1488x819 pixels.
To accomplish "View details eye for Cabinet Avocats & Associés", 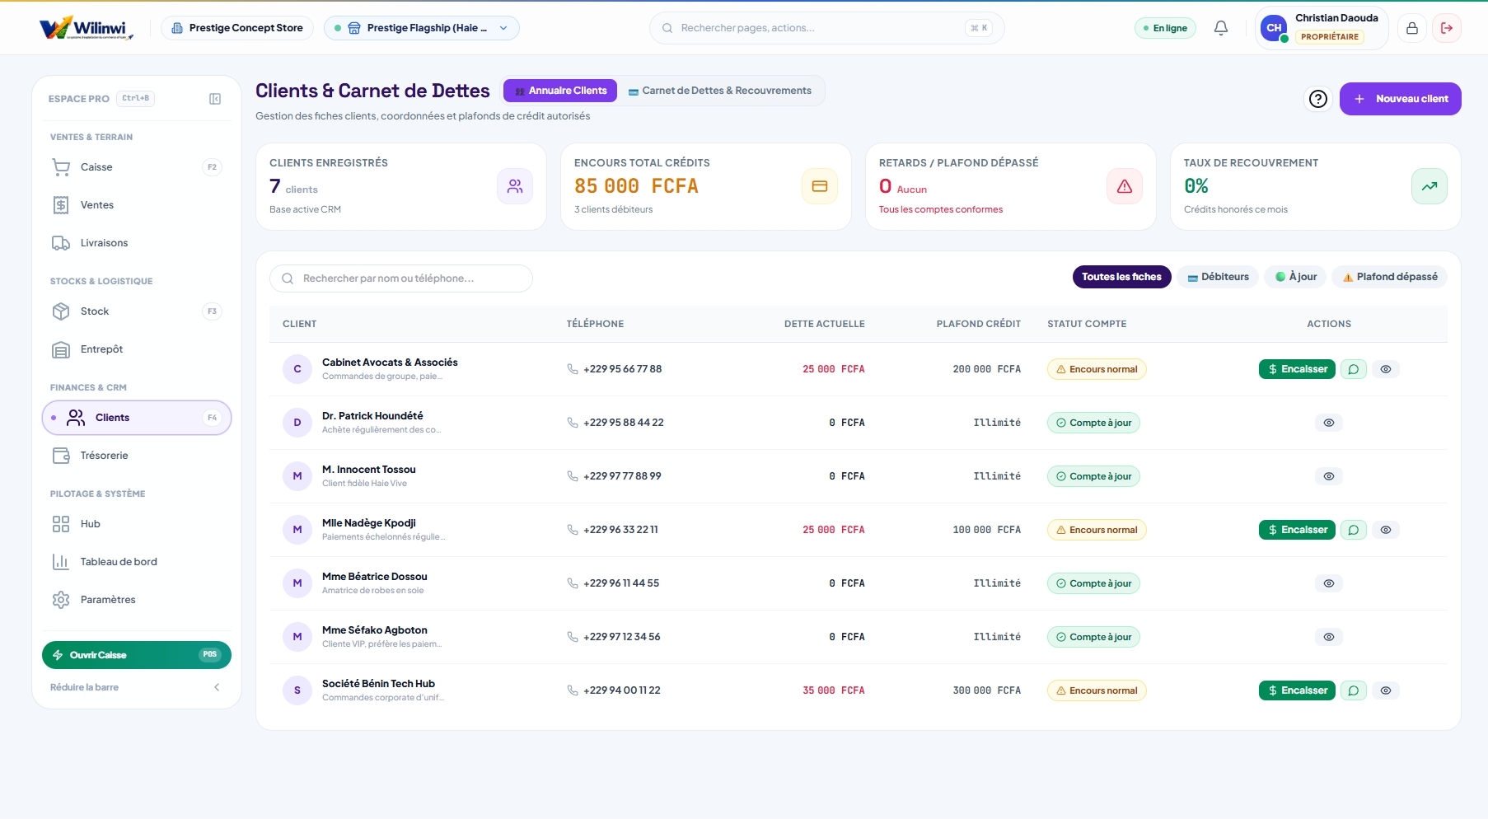I will click(x=1386, y=369).
